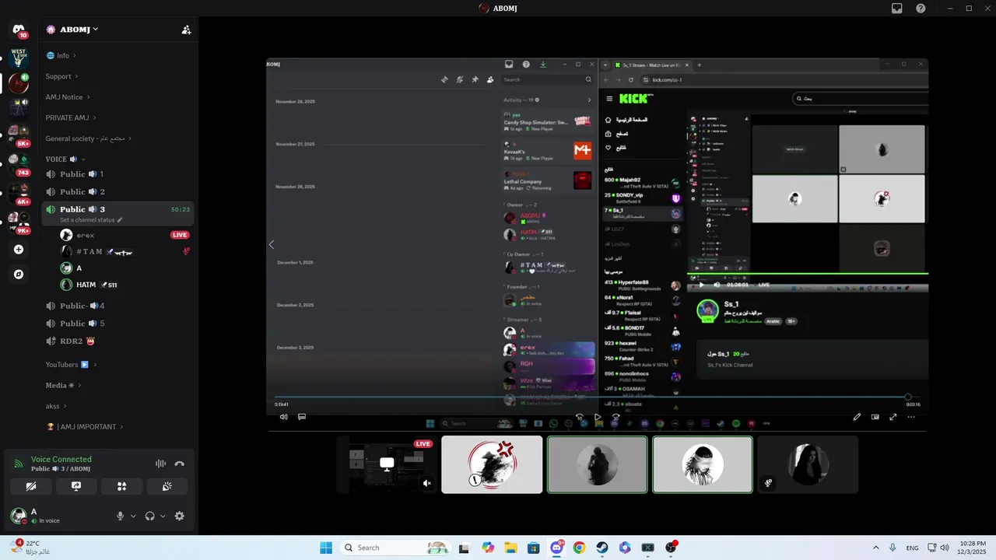Screen dimensions: 996x560
Task: Expand the Media category
Action: 63,385
